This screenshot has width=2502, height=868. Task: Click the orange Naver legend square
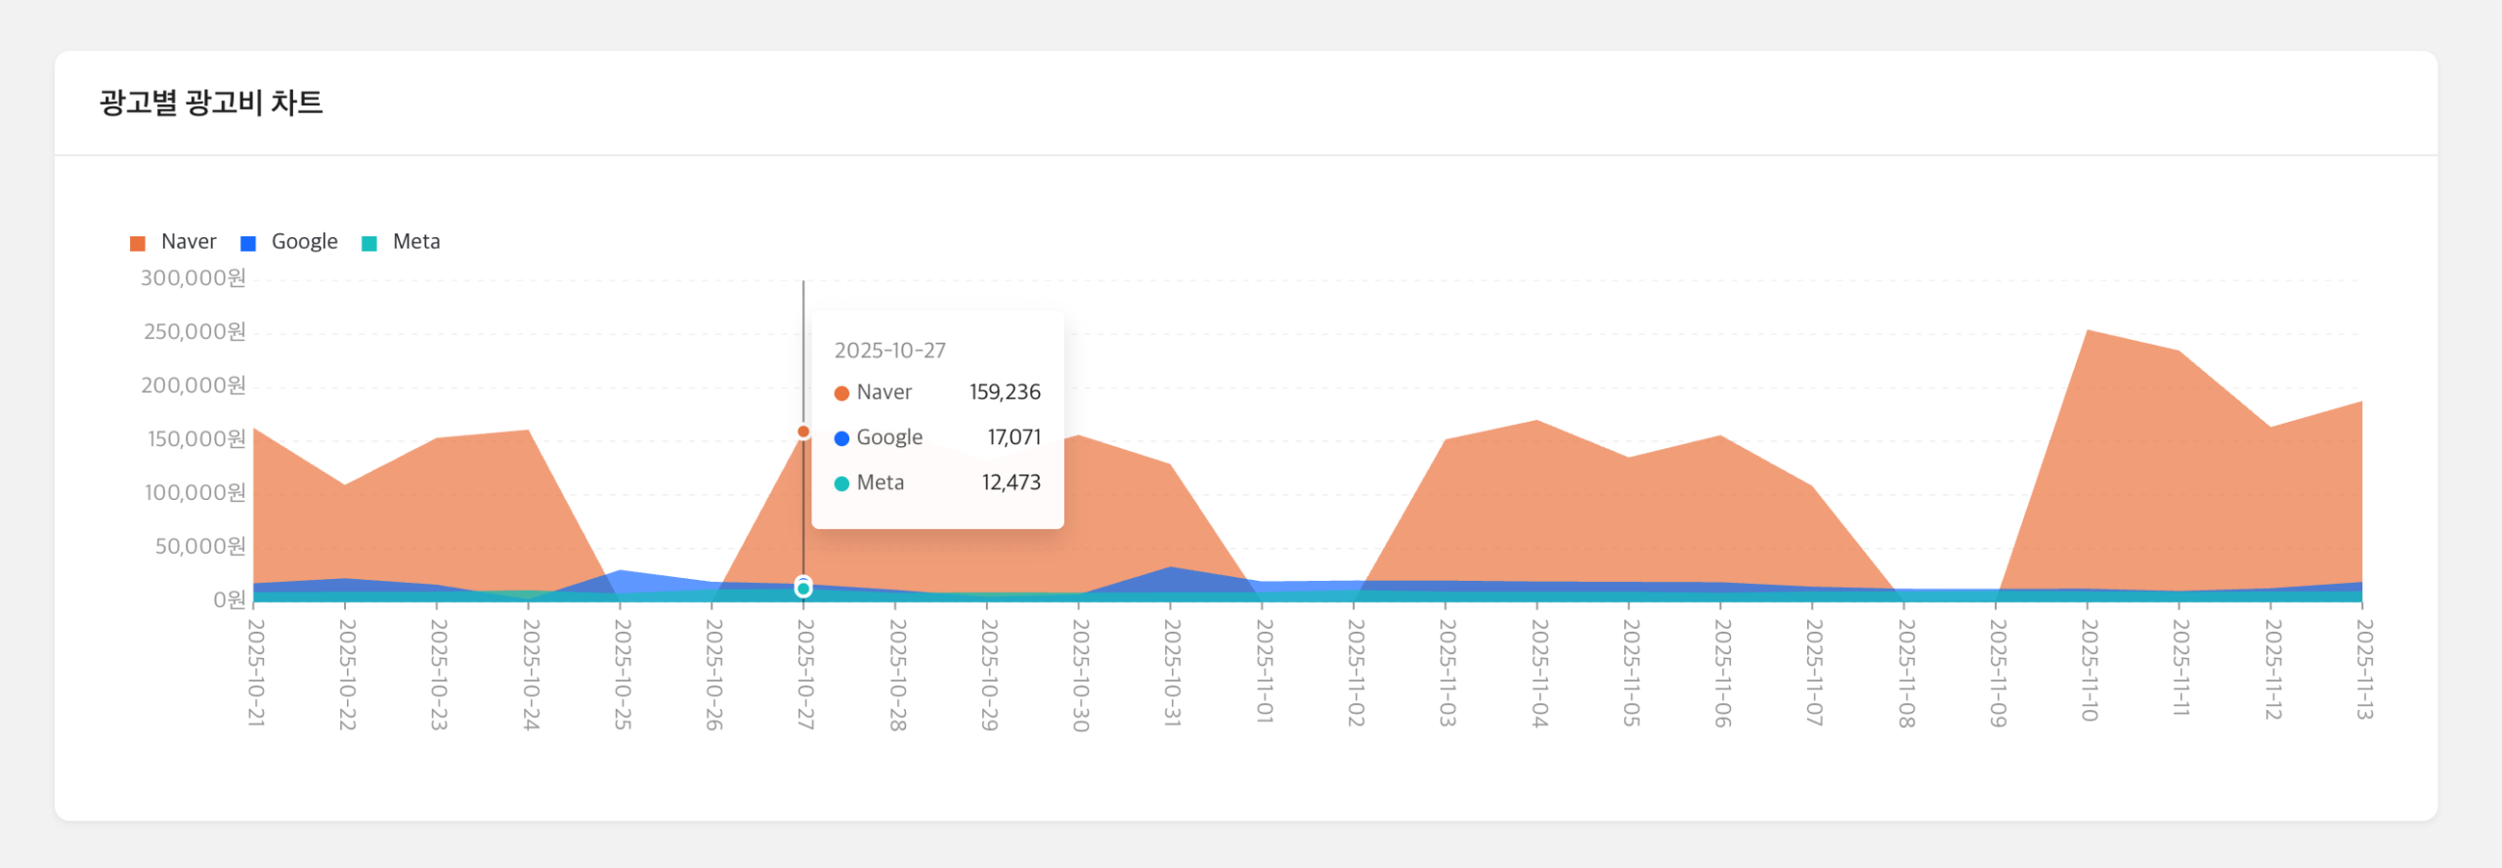tap(138, 243)
